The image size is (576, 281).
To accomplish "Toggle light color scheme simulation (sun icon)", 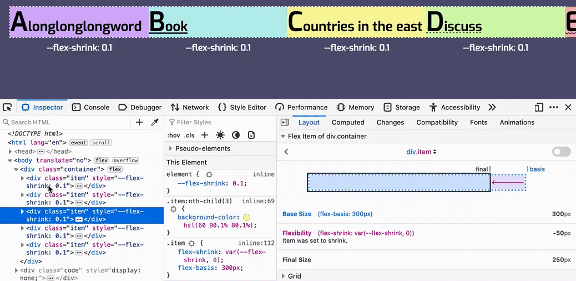I will pos(220,135).
